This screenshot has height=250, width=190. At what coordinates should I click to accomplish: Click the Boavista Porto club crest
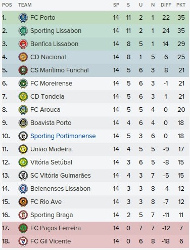point(23,123)
